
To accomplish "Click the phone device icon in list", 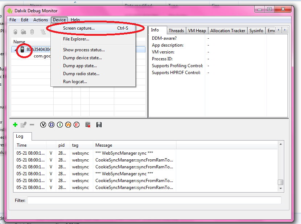I will [22, 49].
